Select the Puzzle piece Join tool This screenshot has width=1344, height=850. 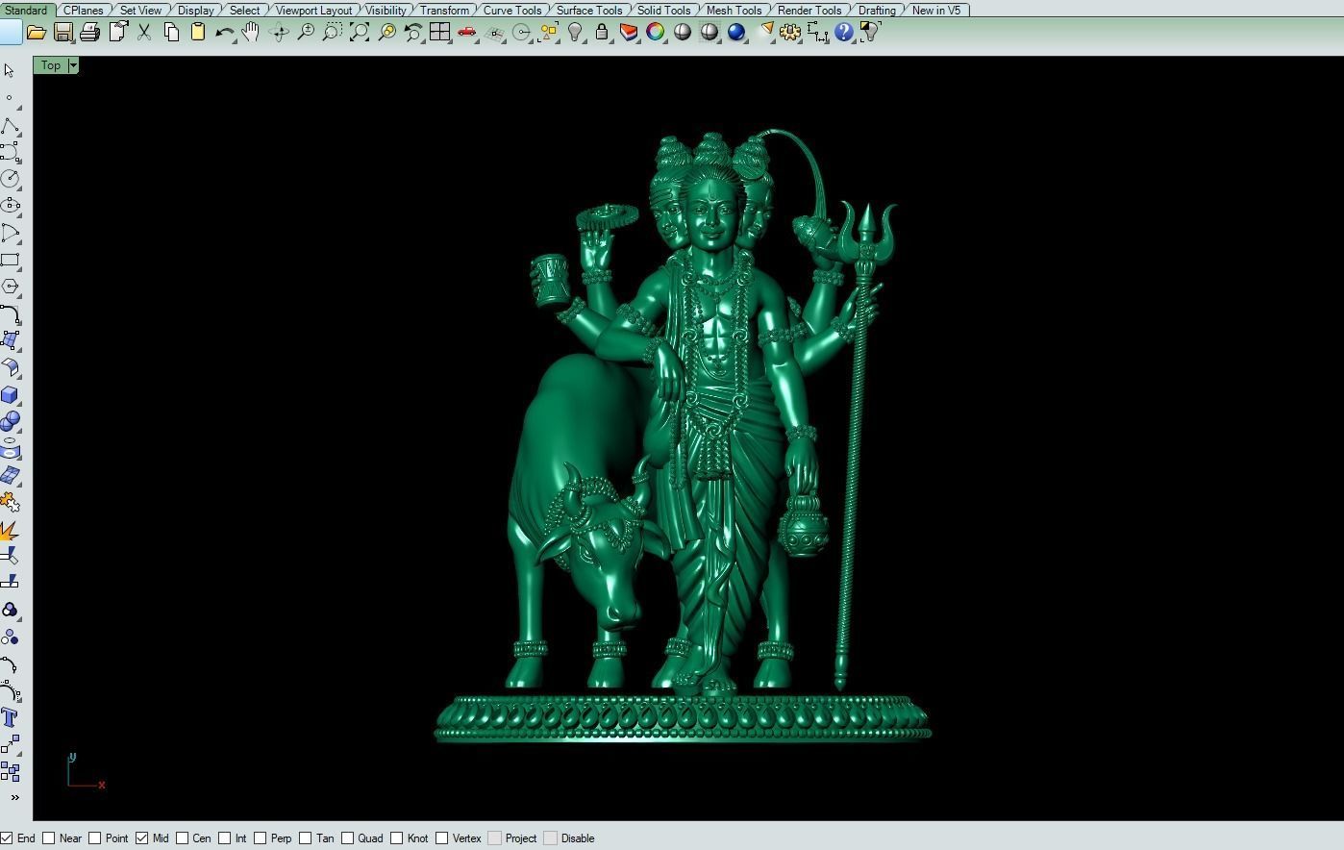(x=10, y=502)
